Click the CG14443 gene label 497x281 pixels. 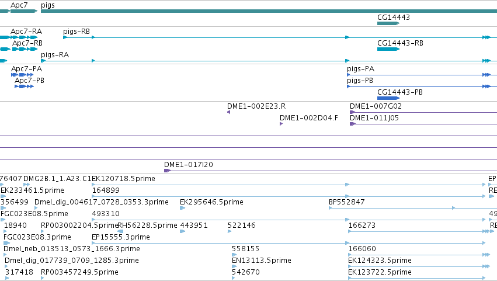click(x=394, y=18)
